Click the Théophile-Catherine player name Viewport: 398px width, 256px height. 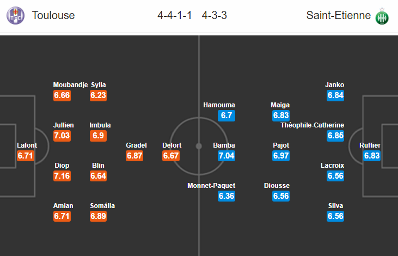(312, 125)
